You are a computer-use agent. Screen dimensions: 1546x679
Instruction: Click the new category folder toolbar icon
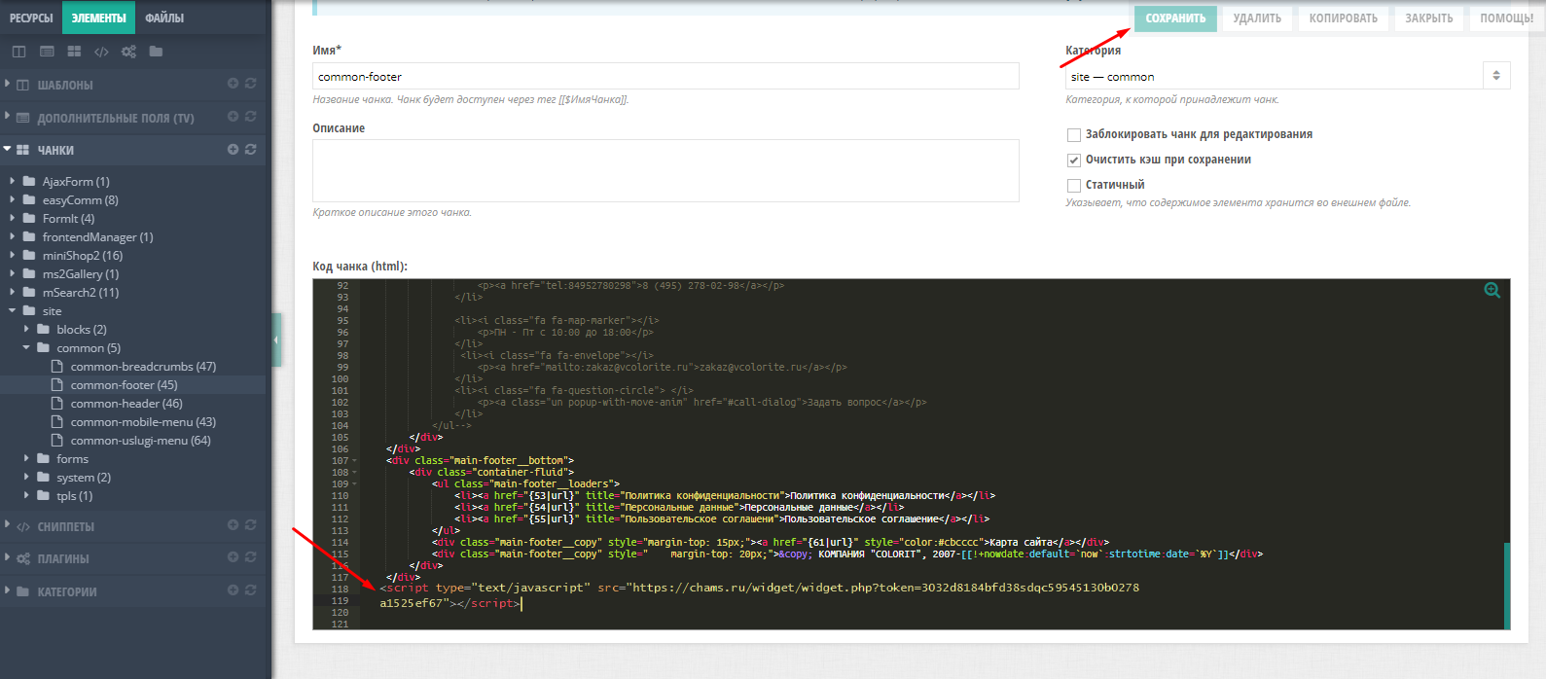pyautogui.click(x=156, y=52)
